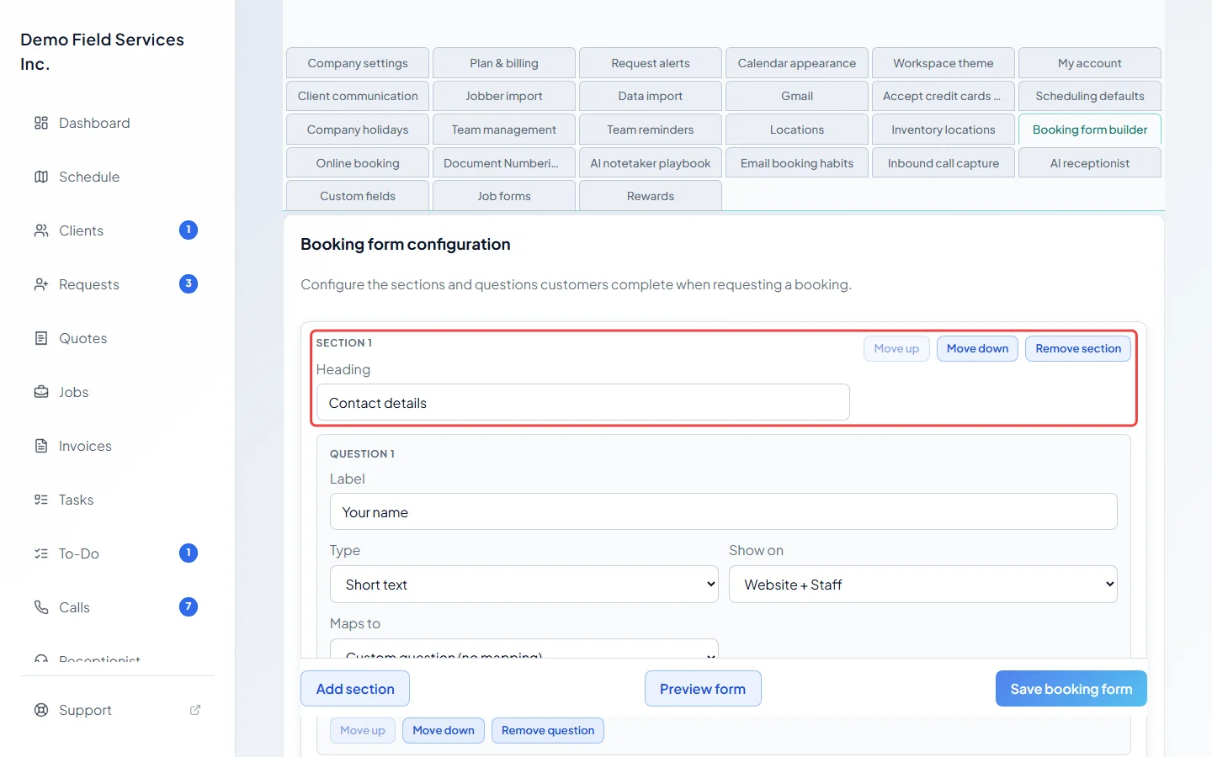Image resolution: width=1212 pixels, height=757 pixels.
Task: Click the Preview form button
Action: coord(703,689)
